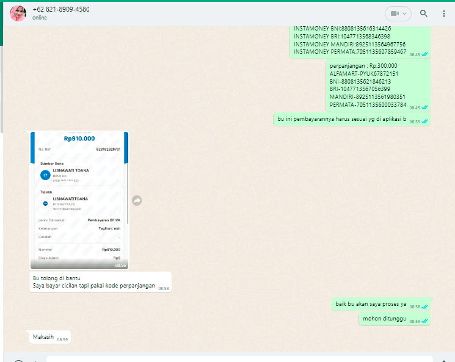
Task: Open the BRI payment receipt thumbnail
Action: [79, 200]
